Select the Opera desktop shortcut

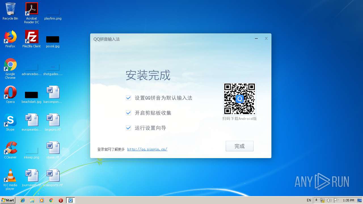(10, 95)
